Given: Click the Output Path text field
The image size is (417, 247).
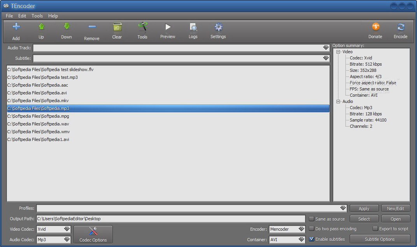Looking at the screenshot, I should 171,219.
